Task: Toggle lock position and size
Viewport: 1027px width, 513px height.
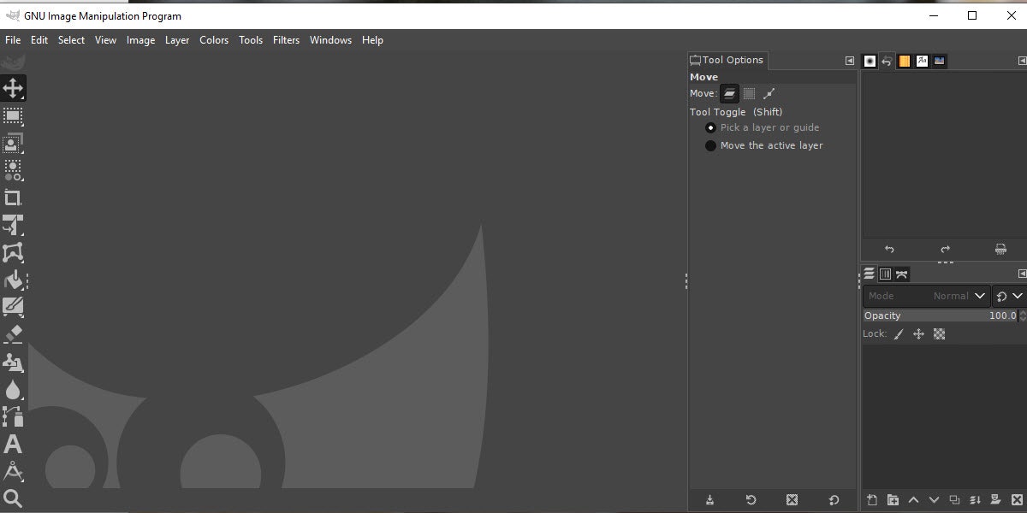Action: click(918, 334)
